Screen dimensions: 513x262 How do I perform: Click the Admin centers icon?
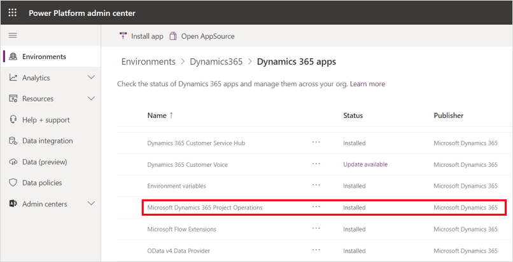tap(13, 204)
